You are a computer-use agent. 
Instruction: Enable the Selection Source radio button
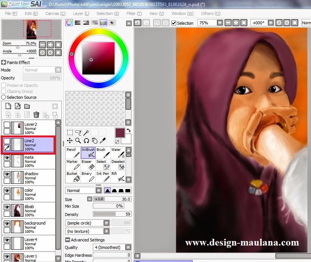[4, 97]
